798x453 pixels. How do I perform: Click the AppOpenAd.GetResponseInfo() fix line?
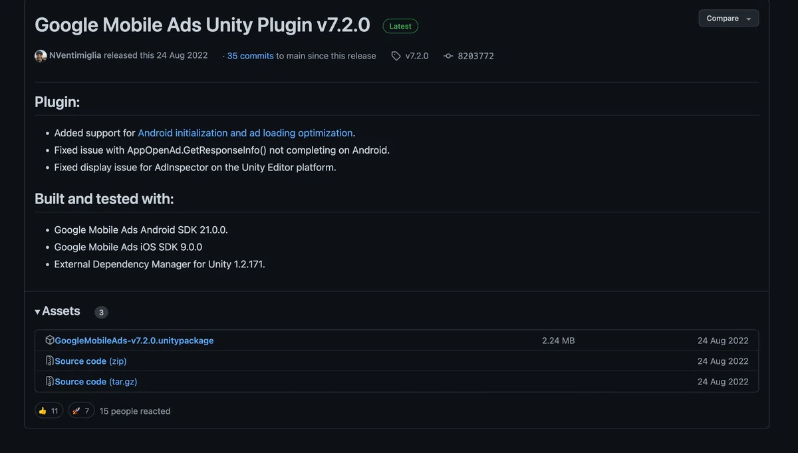click(x=222, y=150)
